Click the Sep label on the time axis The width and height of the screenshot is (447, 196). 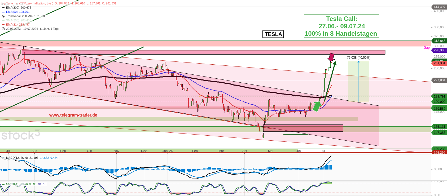[63, 151]
